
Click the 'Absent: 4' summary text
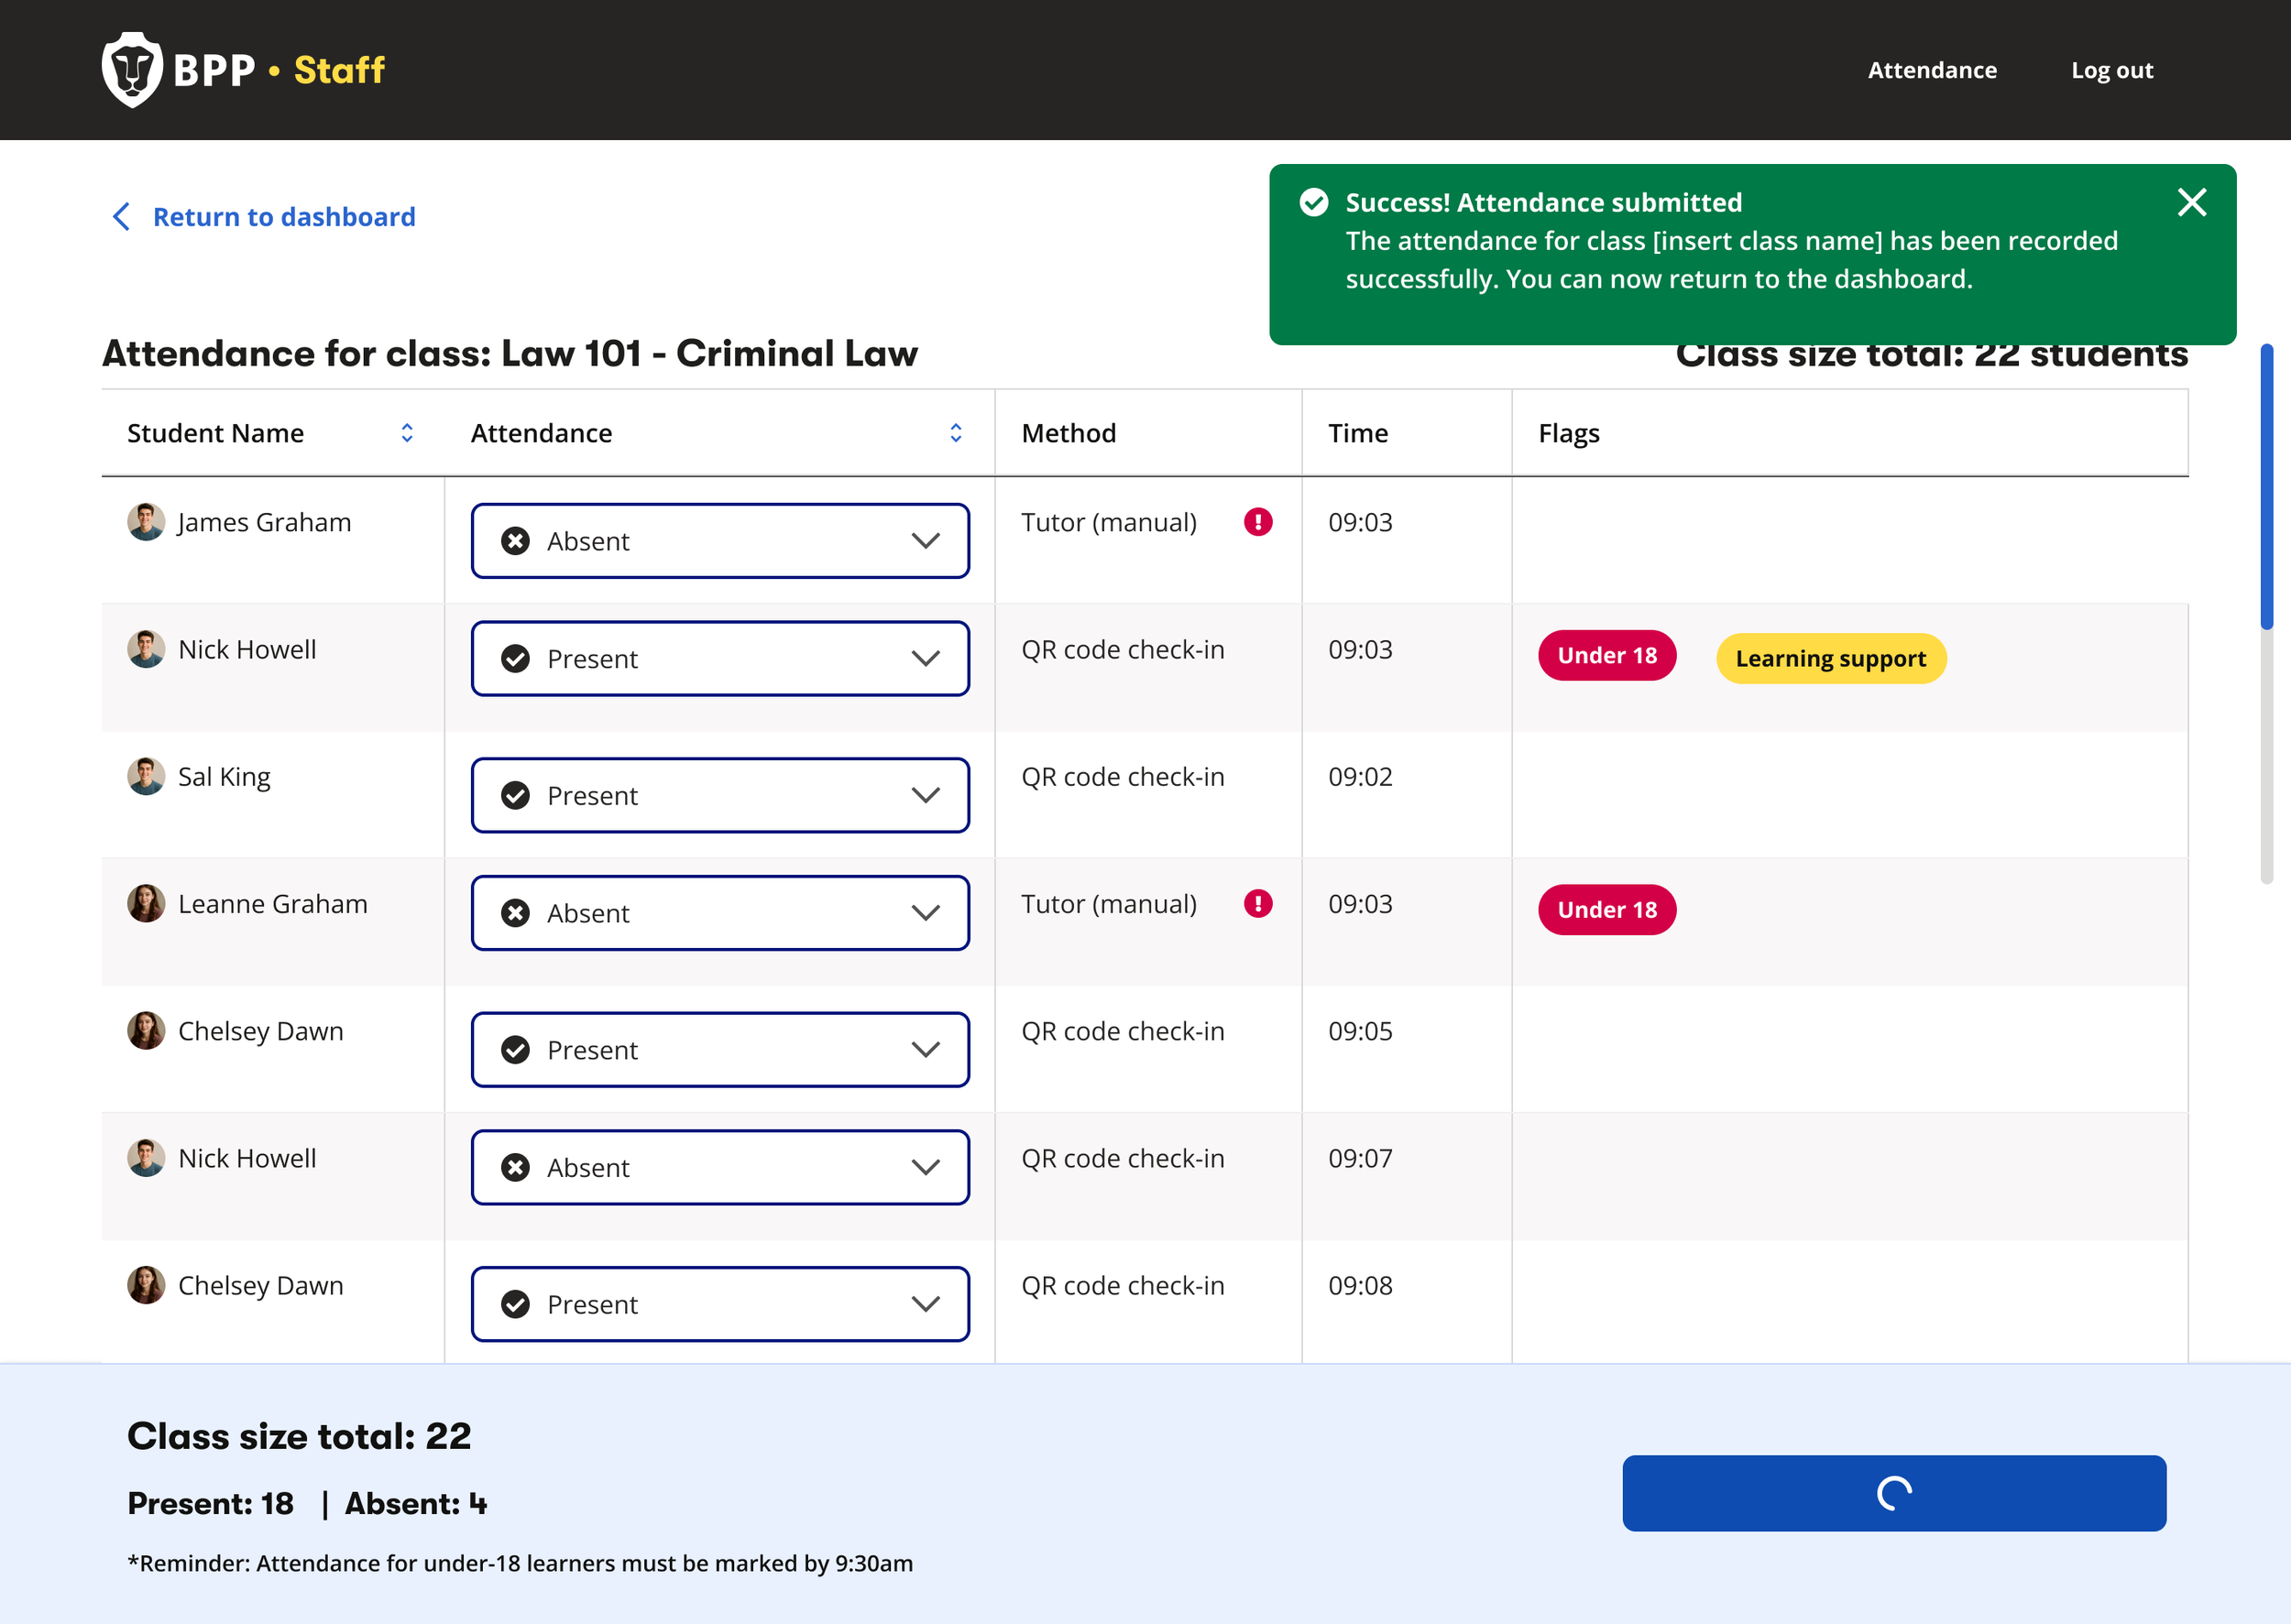click(x=416, y=1503)
